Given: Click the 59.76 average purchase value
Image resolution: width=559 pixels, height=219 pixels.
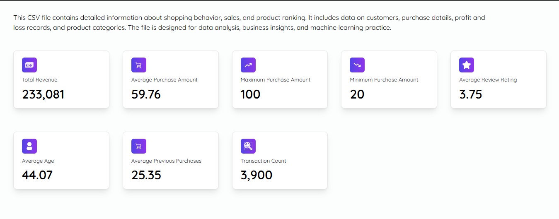Looking at the screenshot, I should coord(146,94).
